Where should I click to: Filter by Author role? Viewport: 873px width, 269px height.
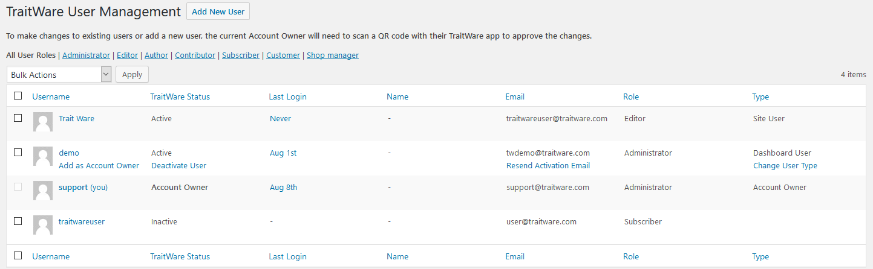click(156, 55)
